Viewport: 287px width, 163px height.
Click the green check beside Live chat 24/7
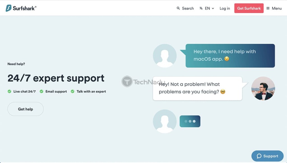[x=9, y=91]
